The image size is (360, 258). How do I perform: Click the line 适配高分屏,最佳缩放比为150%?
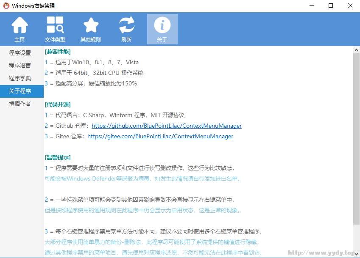[91, 83]
